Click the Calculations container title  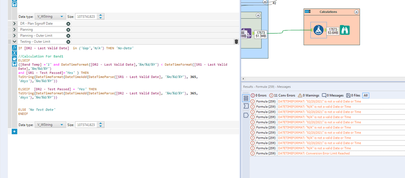point(328,12)
